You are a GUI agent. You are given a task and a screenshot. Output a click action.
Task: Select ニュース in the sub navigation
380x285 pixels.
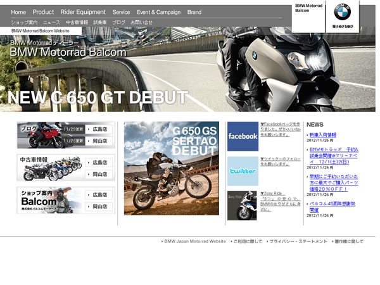(52, 23)
